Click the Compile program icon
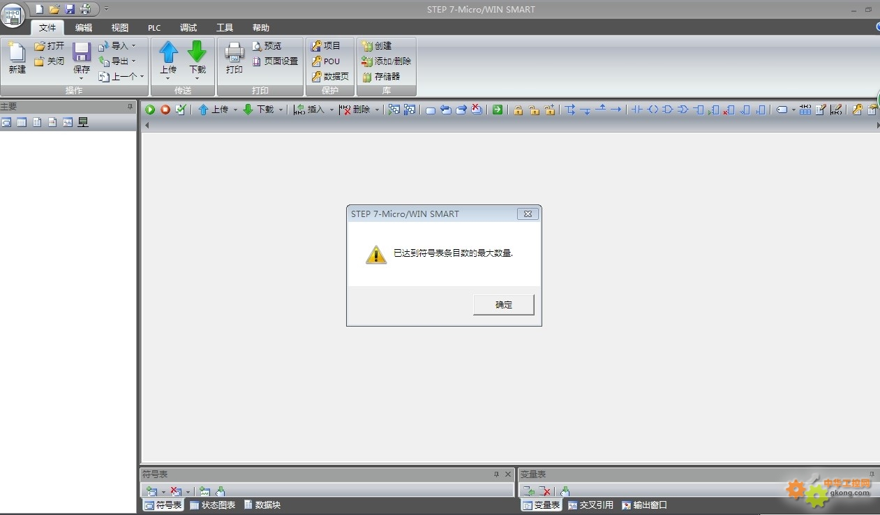The image size is (880, 515). point(181,110)
